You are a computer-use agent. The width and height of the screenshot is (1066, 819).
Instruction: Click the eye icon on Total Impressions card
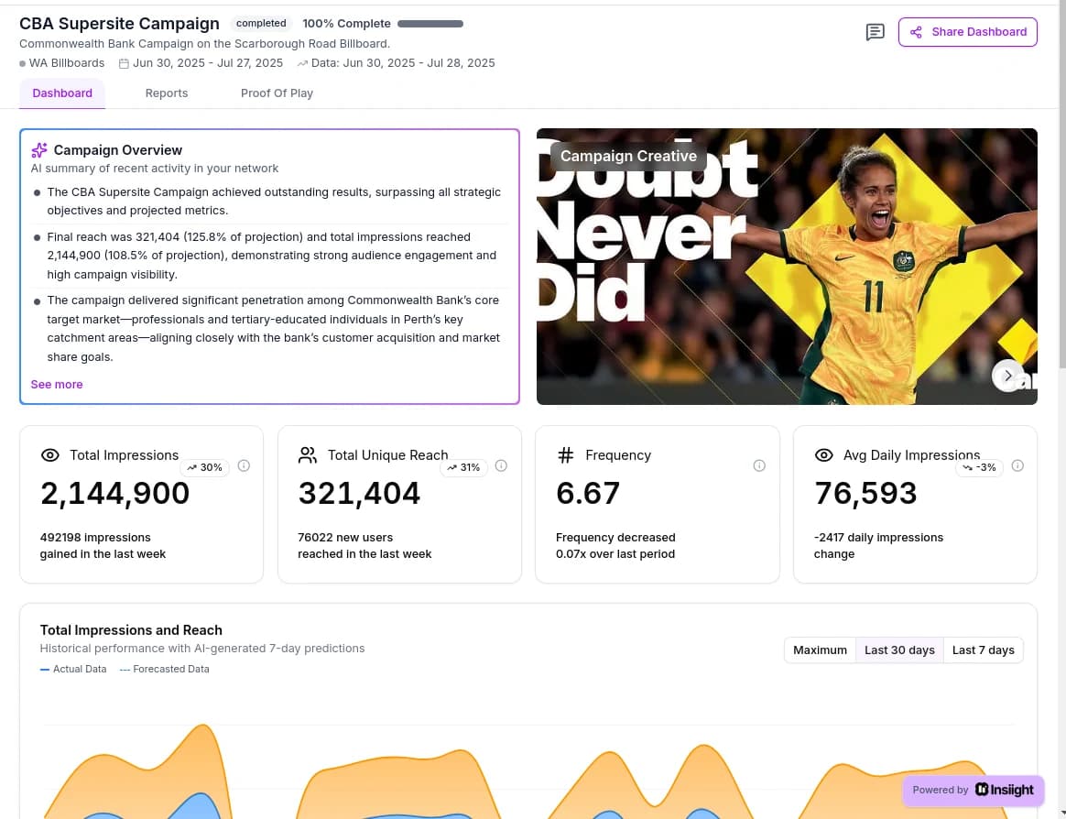(49, 455)
